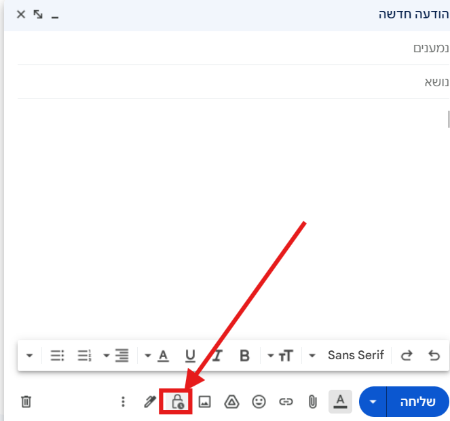Expand compose window to full screen
The height and width of the screenshot is (421, 450).
tap(38, 14)
